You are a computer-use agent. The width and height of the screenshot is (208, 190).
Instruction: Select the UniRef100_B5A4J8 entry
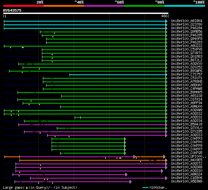tap(187, 125)
